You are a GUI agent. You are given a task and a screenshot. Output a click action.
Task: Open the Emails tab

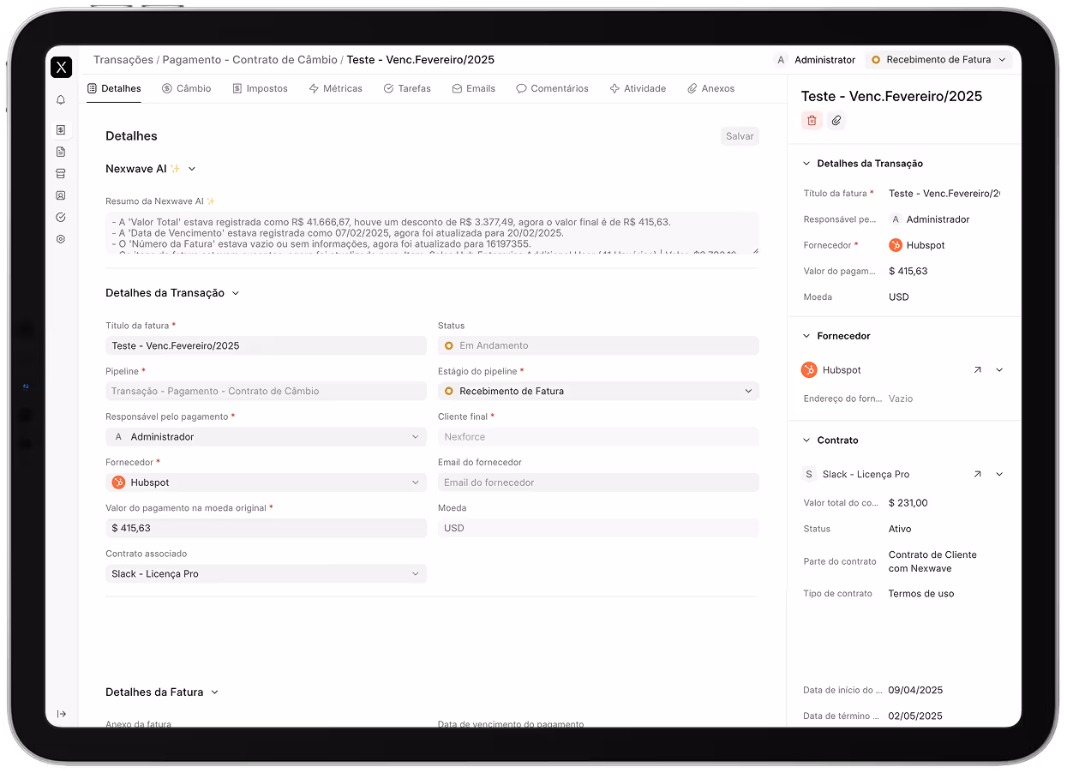[474, 88]
